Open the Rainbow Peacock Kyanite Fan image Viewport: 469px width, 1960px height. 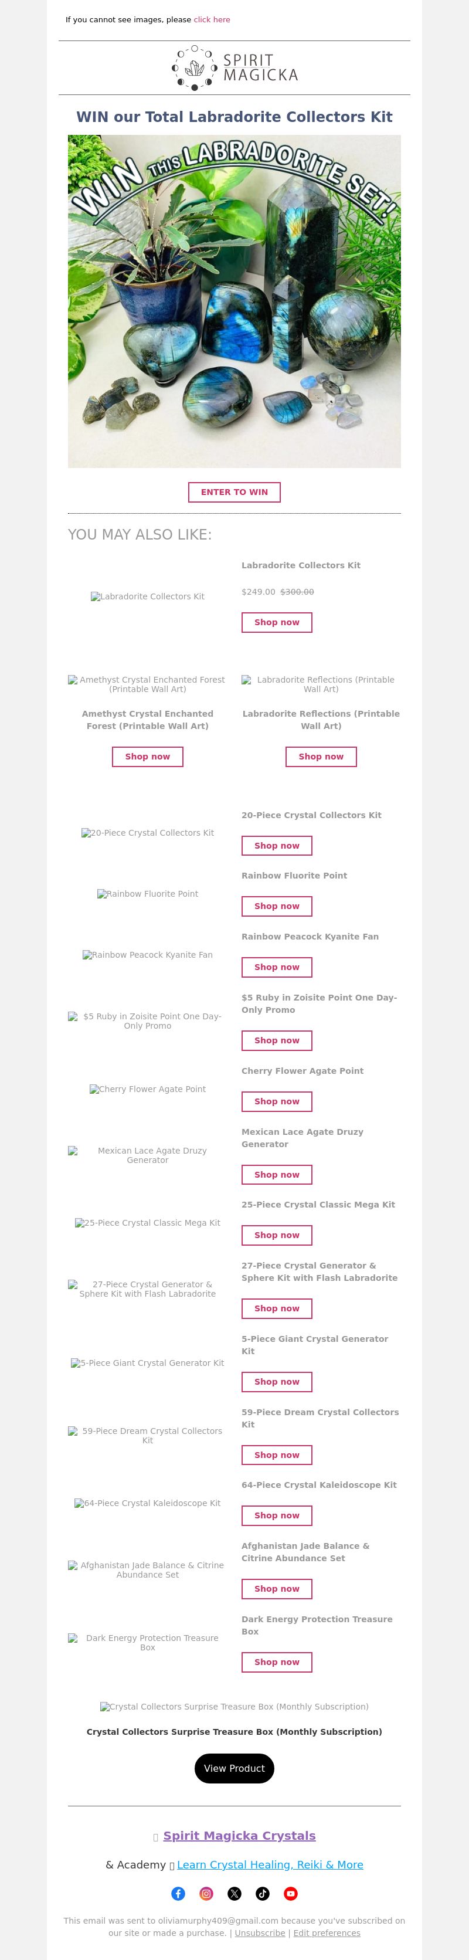148,955
